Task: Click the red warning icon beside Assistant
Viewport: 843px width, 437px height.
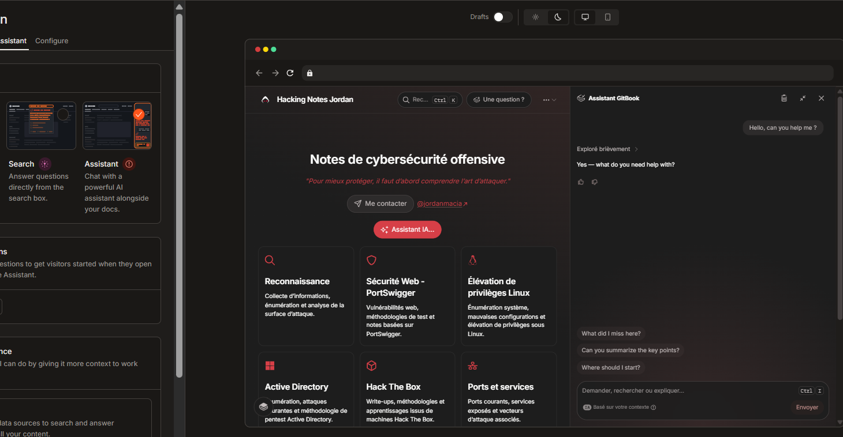Action: click(x=129, y=164)
